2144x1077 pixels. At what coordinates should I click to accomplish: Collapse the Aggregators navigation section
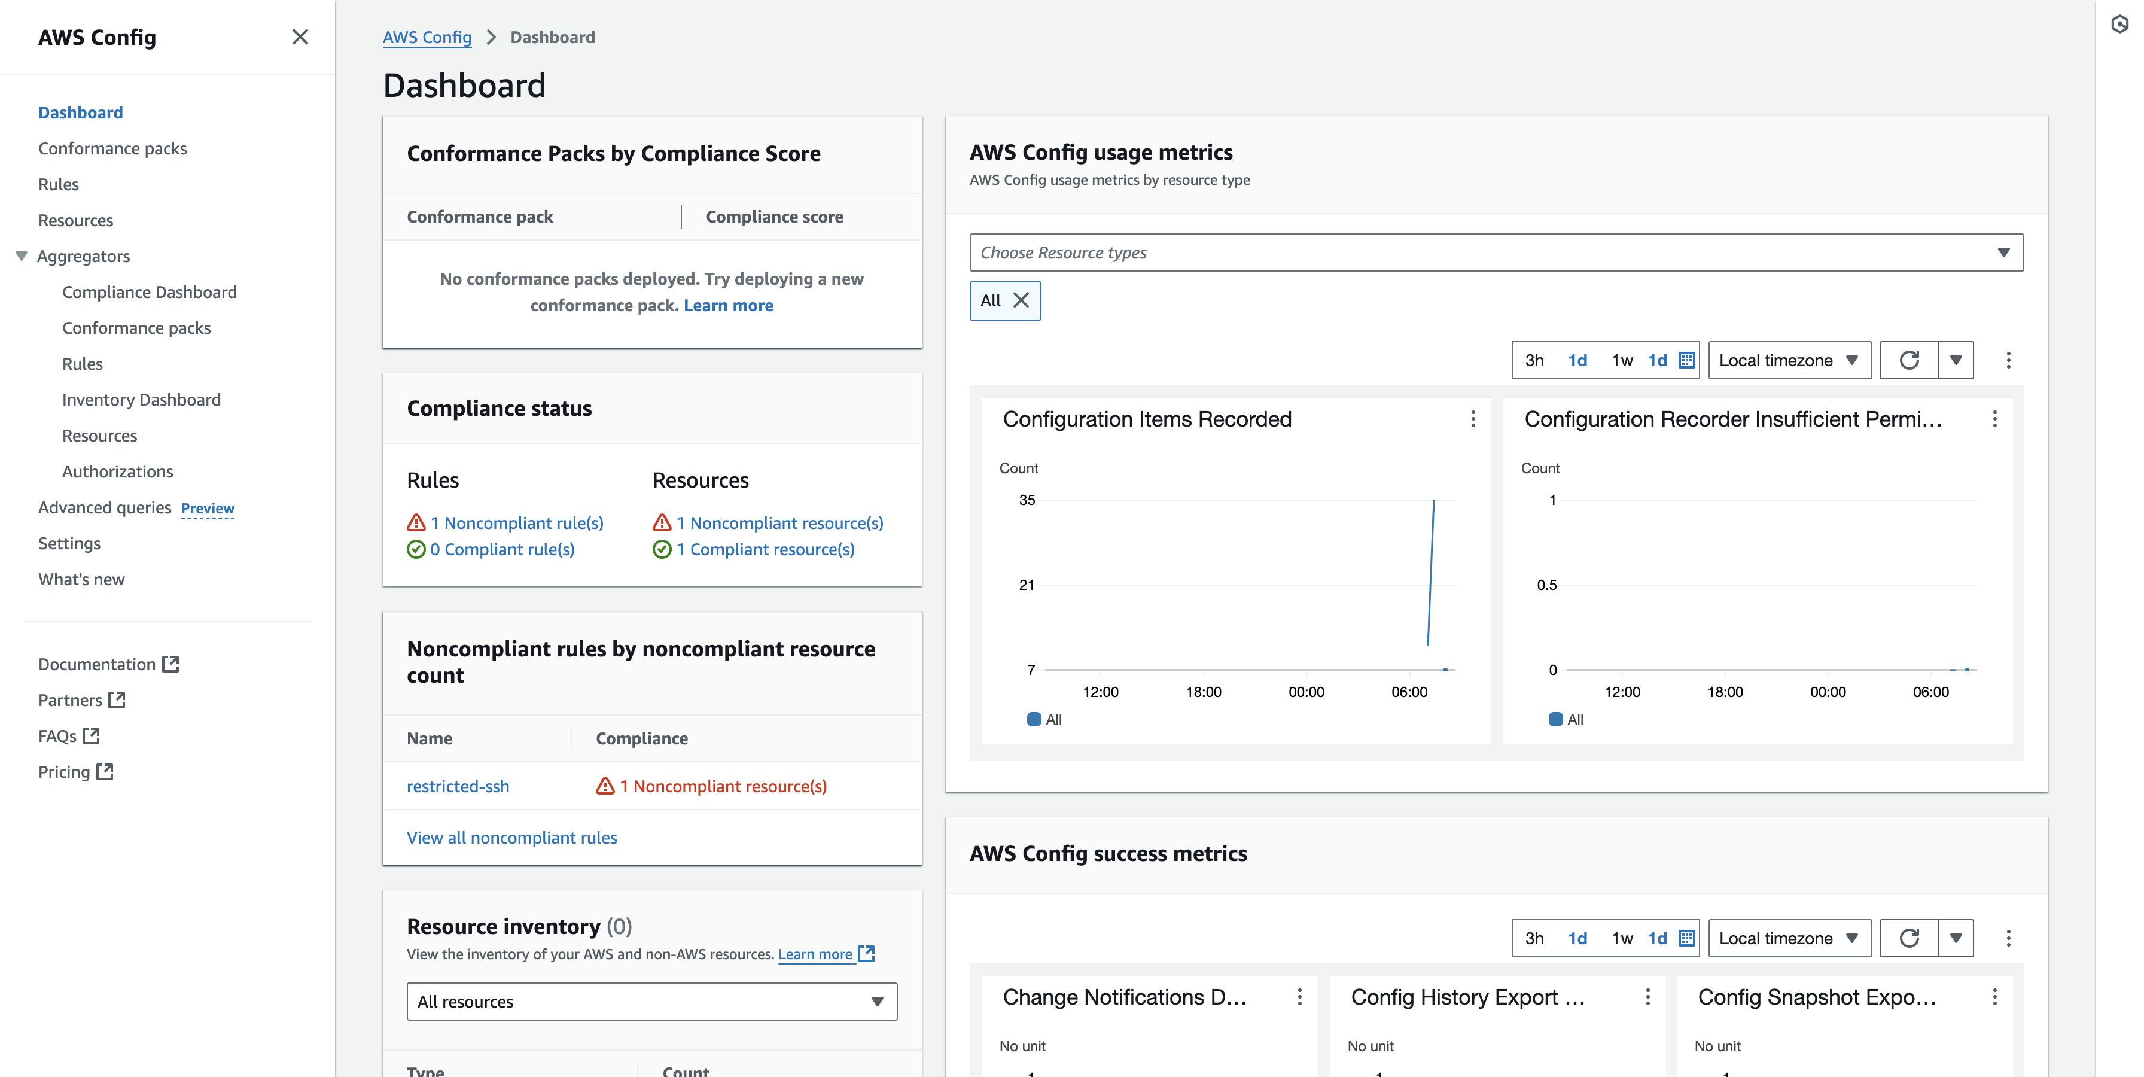tap(22, 256)
